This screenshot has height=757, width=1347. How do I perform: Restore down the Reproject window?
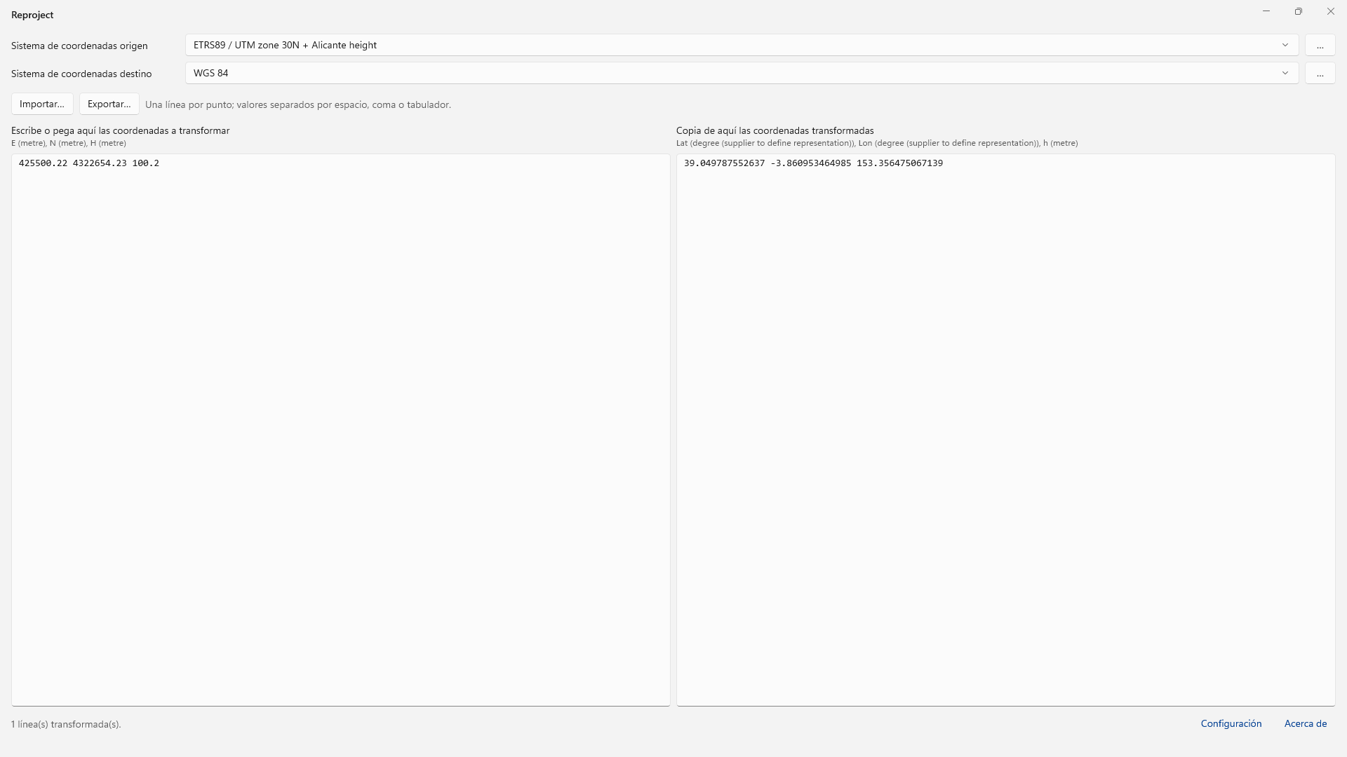pyautogui.click(x=1299, y=11)
